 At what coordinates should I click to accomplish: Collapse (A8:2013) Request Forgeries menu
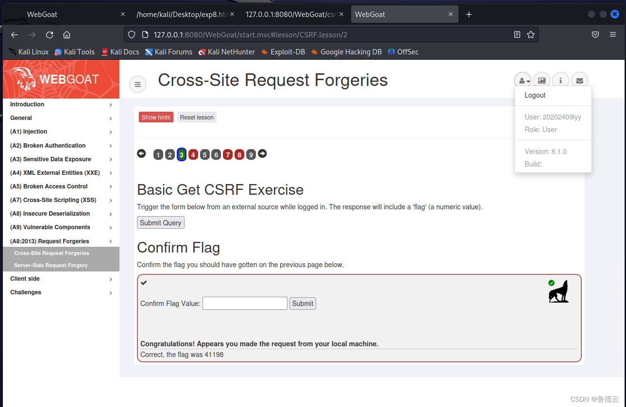[61, 241]
